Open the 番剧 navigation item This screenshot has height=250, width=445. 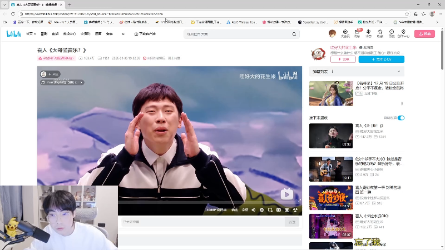click(44, 34)
